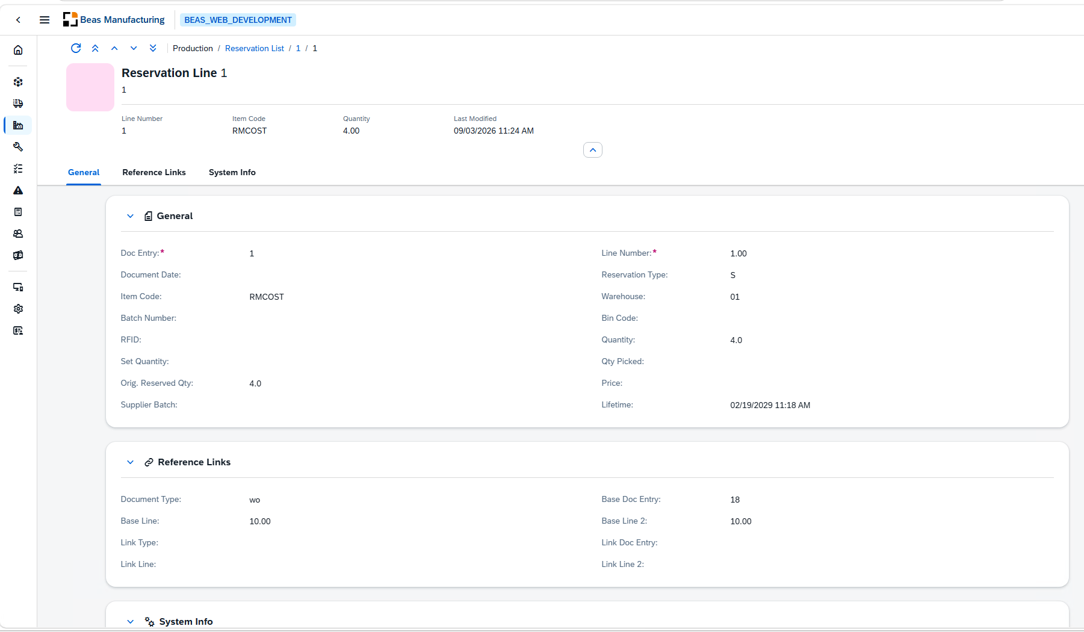Switch to the Reference Links tab
1084x632 pixels.
[x=154, y=172]
